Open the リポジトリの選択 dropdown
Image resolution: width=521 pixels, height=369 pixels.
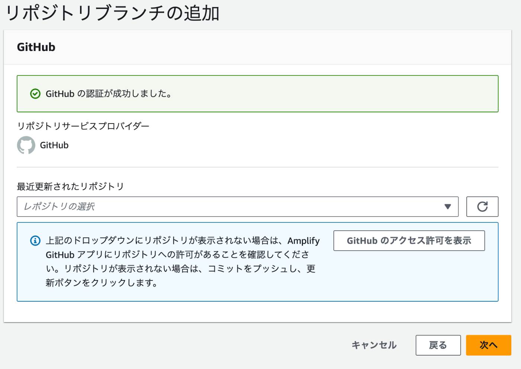tap(237, 206)
